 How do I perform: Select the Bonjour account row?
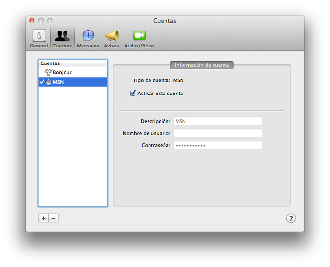point(73,72)
